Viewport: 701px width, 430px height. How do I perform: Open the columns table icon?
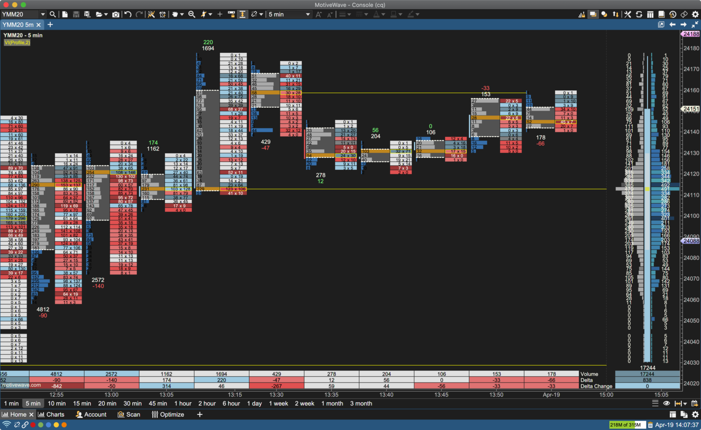pos(650,14)
